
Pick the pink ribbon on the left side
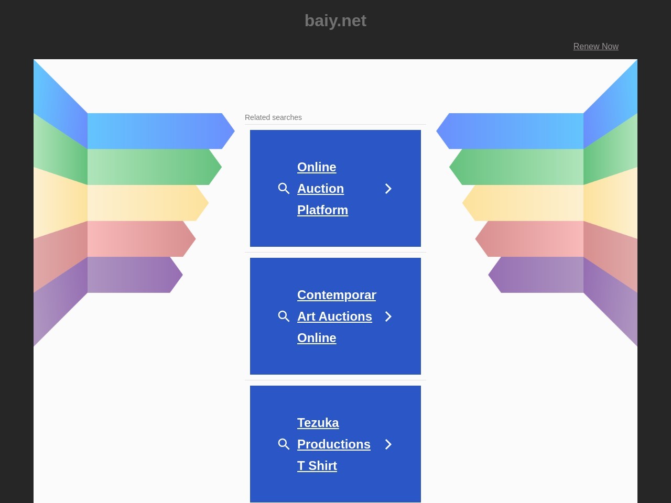click(x=136, y=239)
